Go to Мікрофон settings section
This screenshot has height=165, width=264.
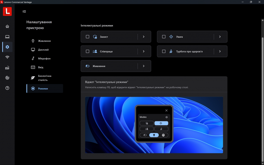[44, 58]
